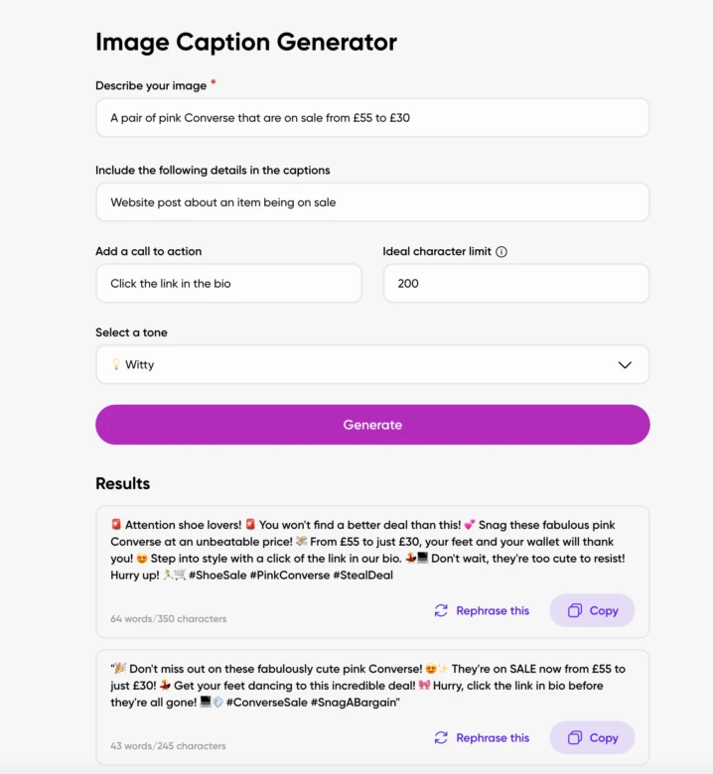The height and width of the screenshot is (774, 713).
Task: Select the call to action input field
Action: (x=228, y=284)
